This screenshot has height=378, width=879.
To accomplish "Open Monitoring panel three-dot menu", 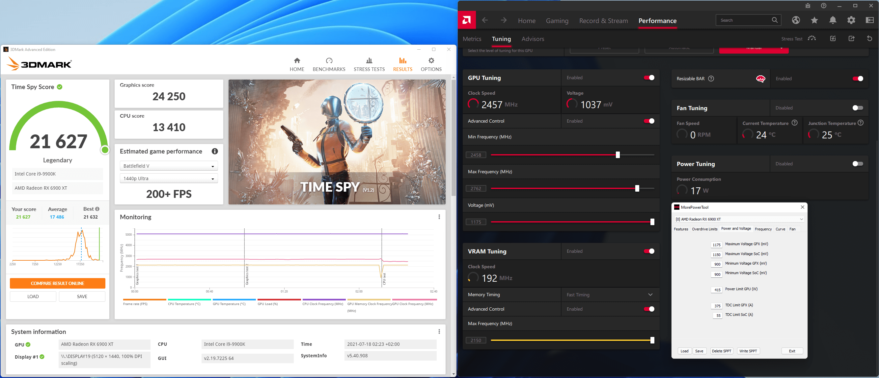I will click(x=439, y=217).
